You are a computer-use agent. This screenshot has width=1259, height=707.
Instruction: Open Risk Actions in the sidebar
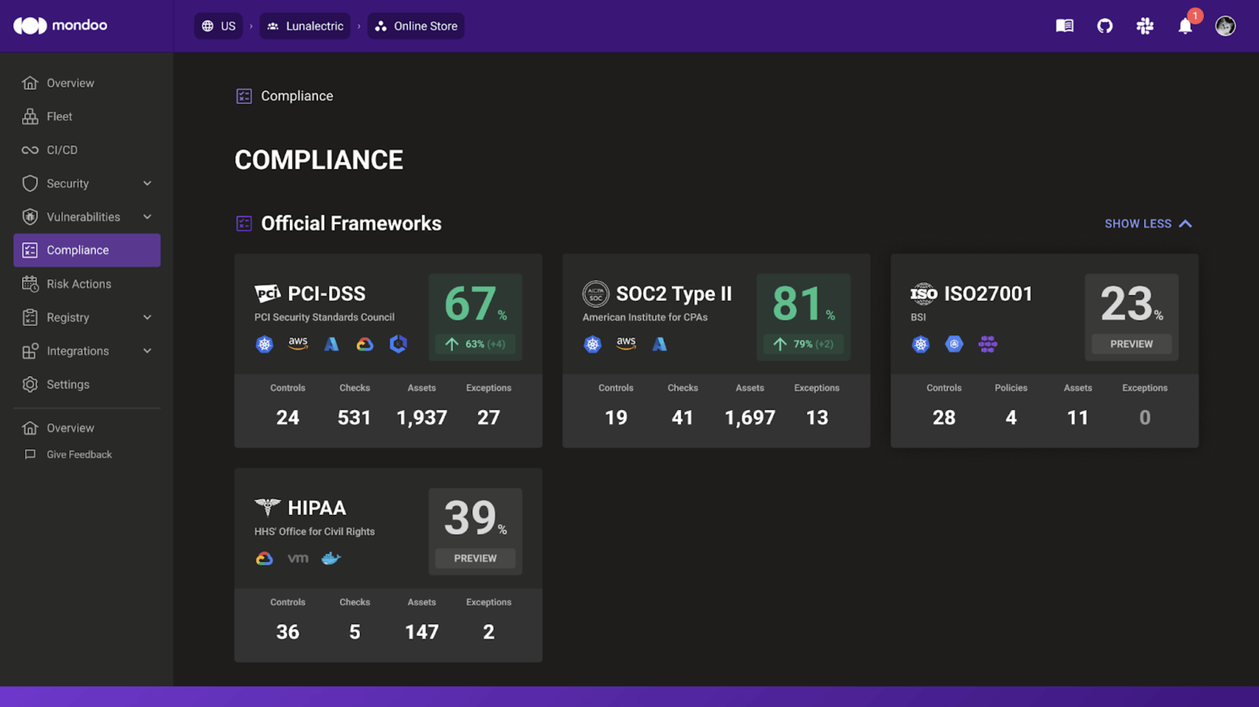click(87, 284)
